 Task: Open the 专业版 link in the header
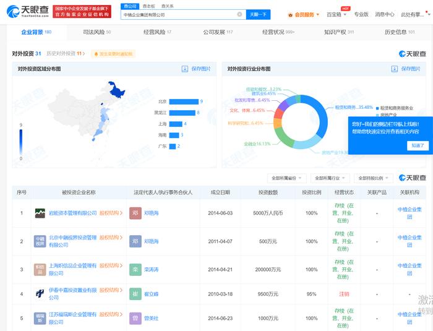tap(361, 14)
